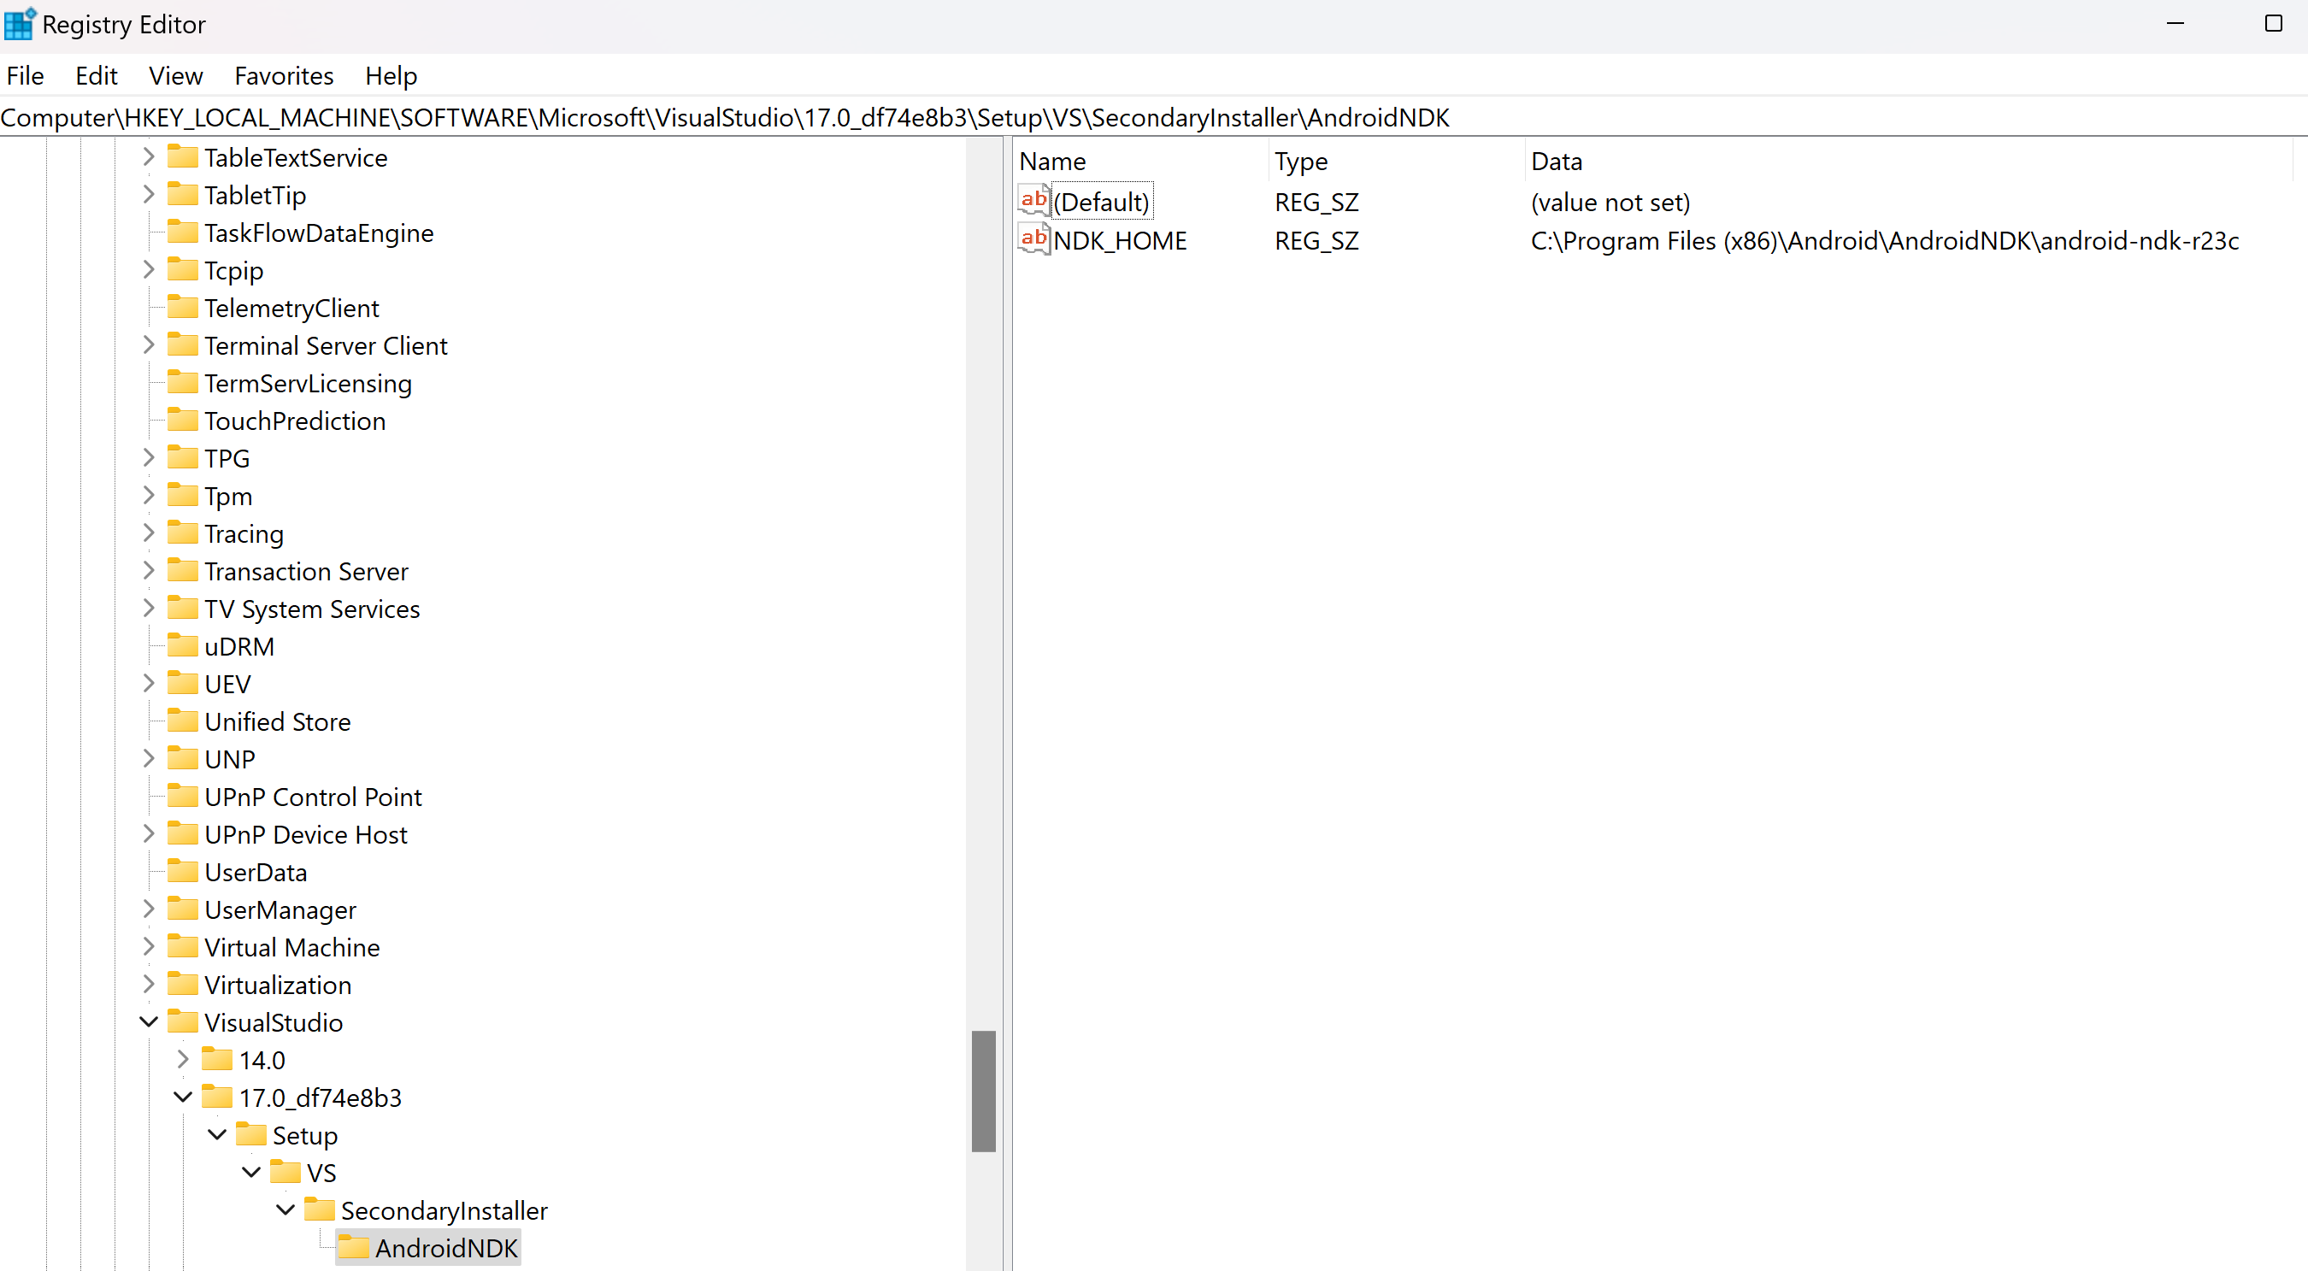This screenshot has width=2308, height=1271.
Task: Click the uDRM folder icon
Action: [x=183, y=645]
